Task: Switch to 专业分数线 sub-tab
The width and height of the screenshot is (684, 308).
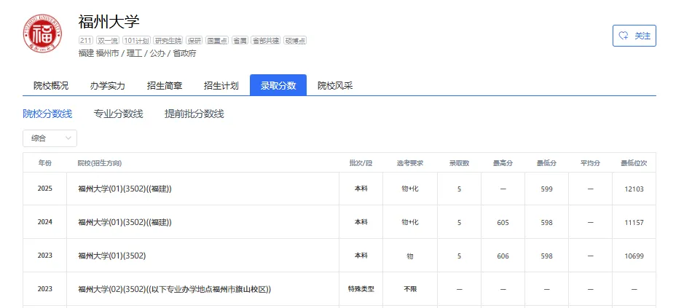Action: [118, 114]
